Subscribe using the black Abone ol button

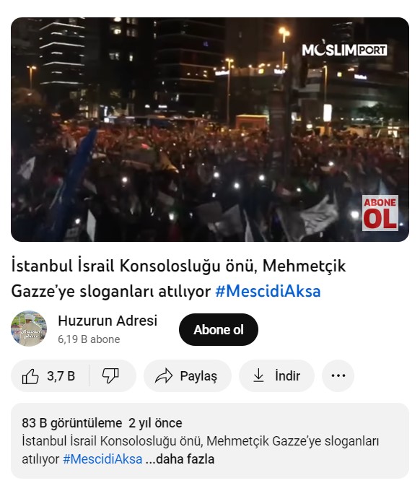pos(219,329)
